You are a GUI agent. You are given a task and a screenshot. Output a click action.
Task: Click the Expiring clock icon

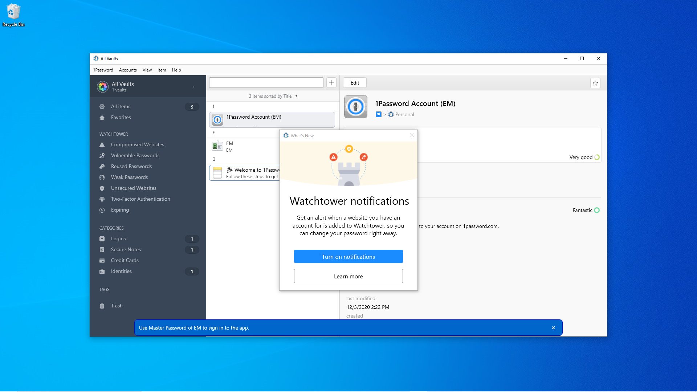point(102,210)
